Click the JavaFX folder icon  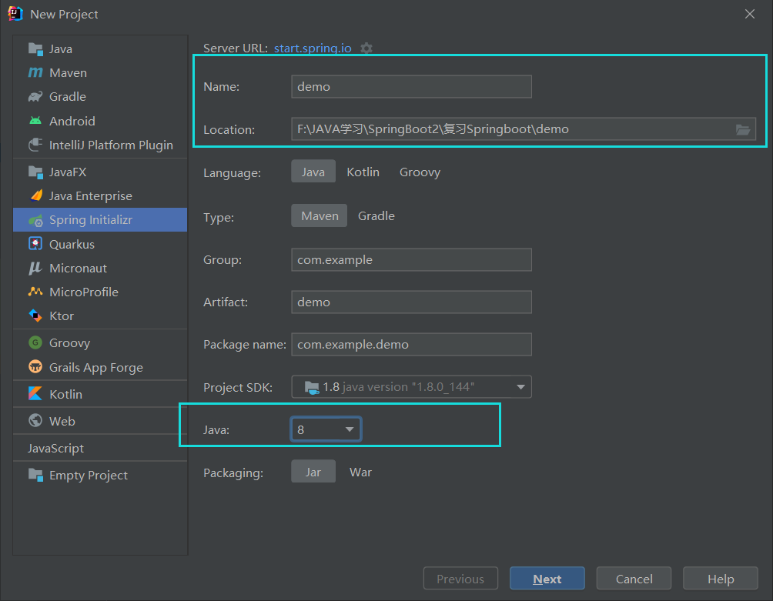pyautogui.click(x=35, y=172)
